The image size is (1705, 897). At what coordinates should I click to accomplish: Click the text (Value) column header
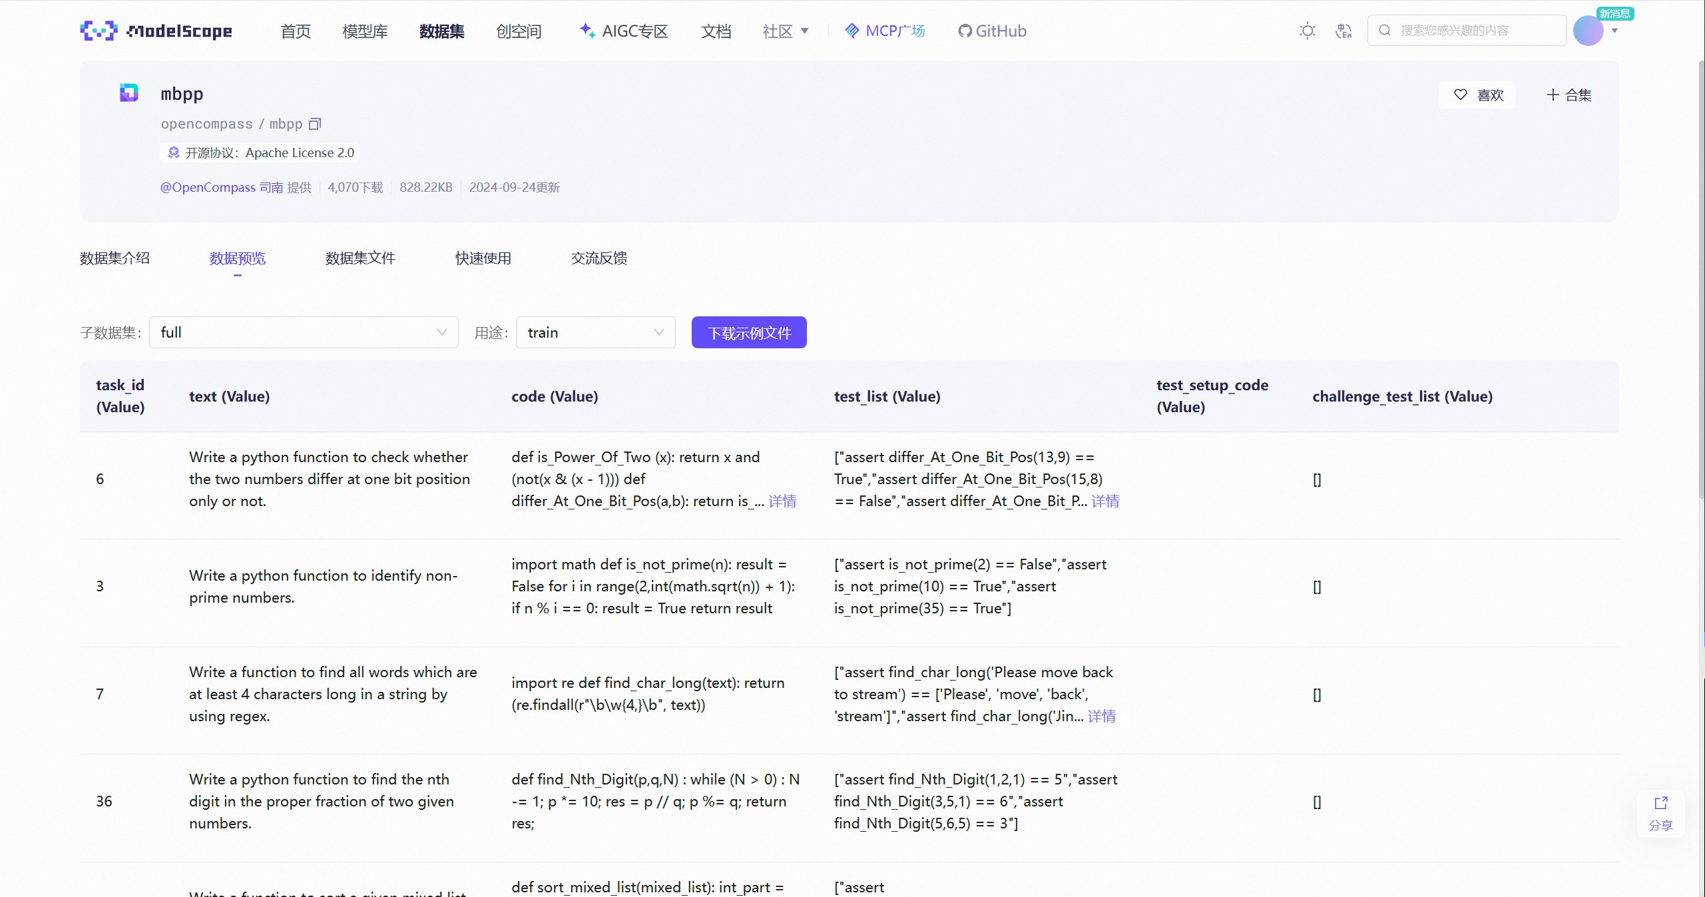230,396
